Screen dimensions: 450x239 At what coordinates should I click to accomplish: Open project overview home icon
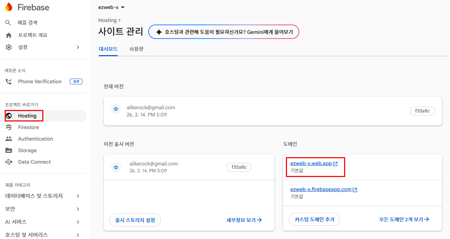pyautogui.click(x=9, y=35)
